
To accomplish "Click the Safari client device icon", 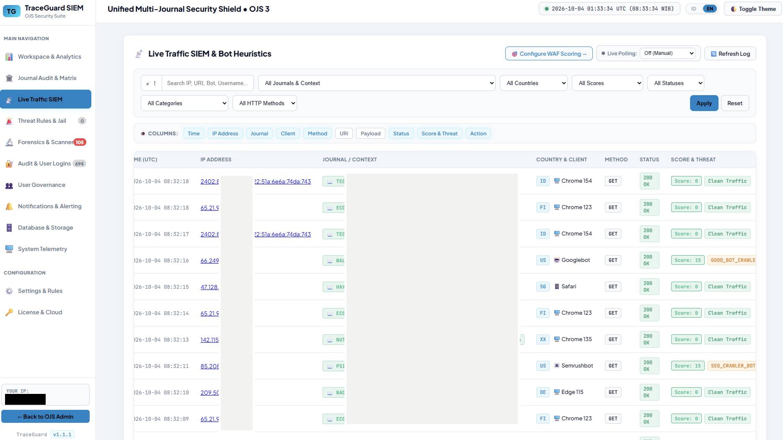I will click(x=557, y=287).
